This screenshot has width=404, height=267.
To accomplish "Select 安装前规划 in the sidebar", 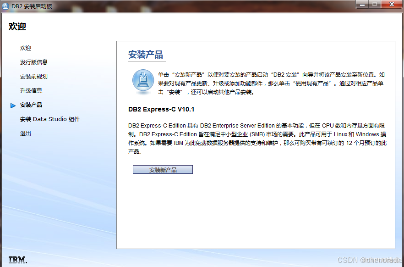I will tap(34, 76).
